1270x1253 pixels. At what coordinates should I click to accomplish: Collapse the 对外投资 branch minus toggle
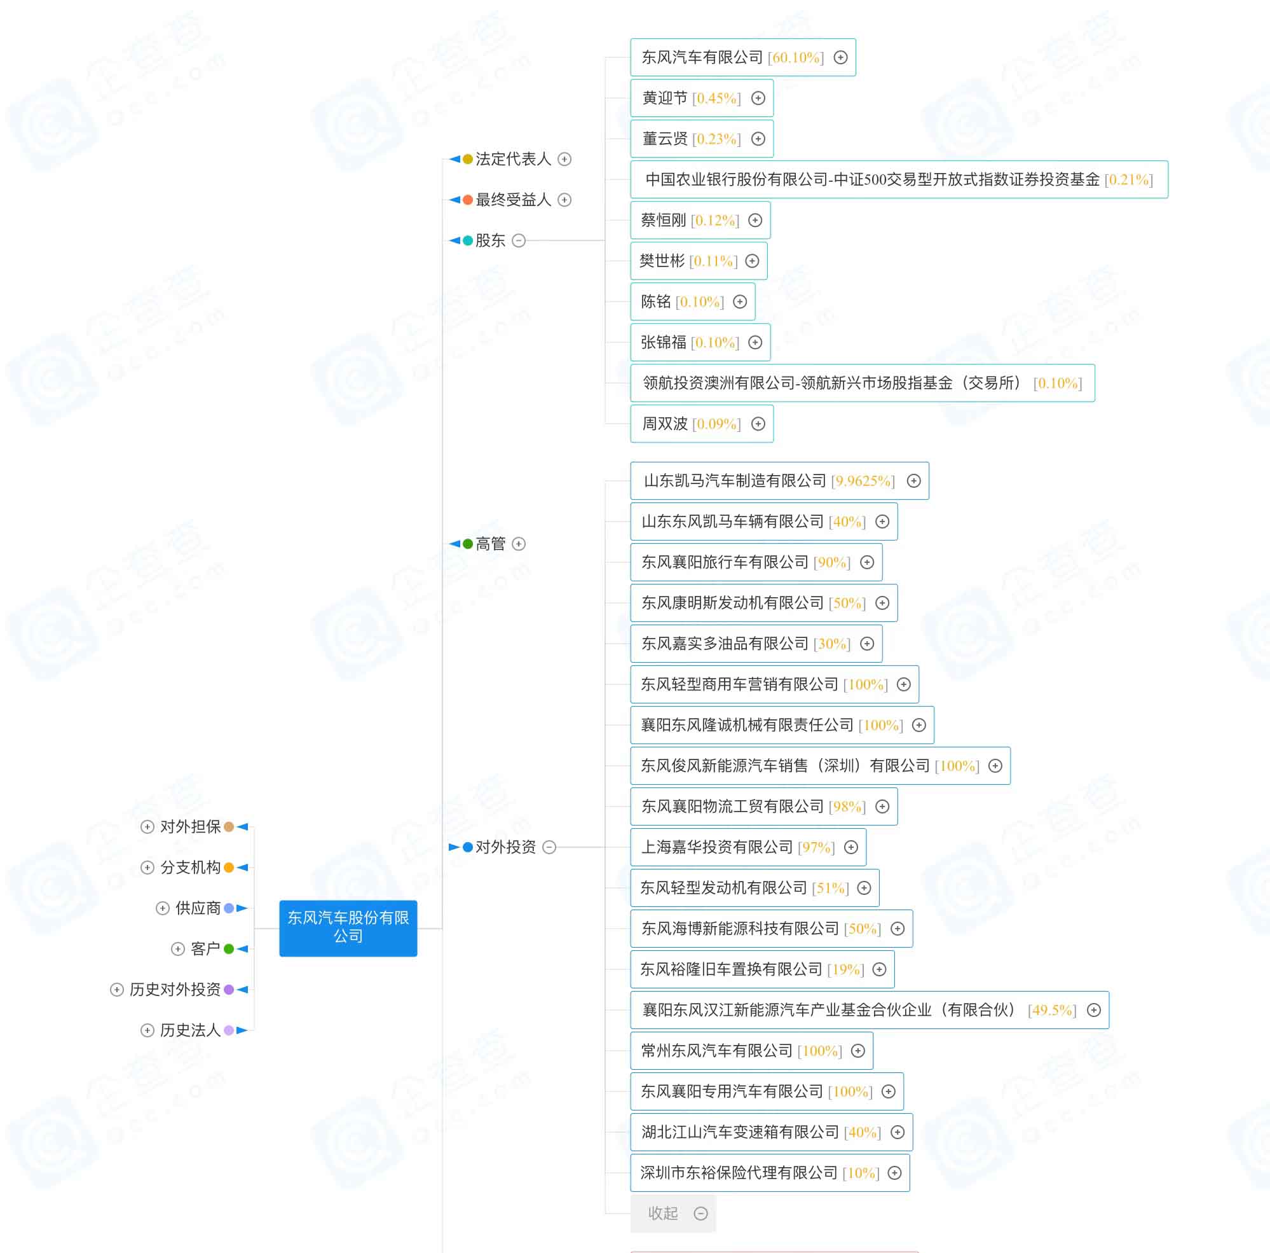[x=550, y=847]
